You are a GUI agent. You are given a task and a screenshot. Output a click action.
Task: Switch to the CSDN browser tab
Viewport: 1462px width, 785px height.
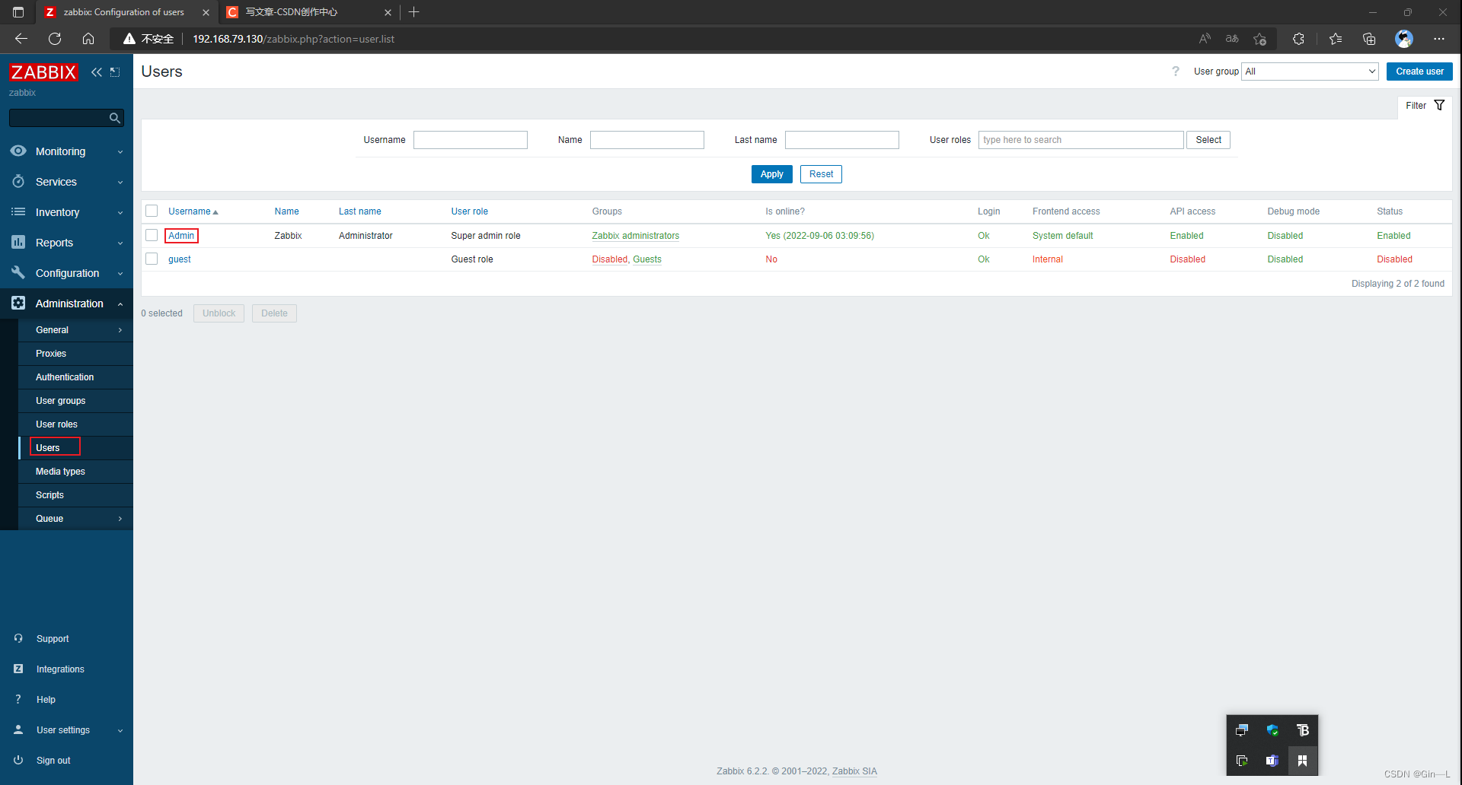(x=308, y=12)
